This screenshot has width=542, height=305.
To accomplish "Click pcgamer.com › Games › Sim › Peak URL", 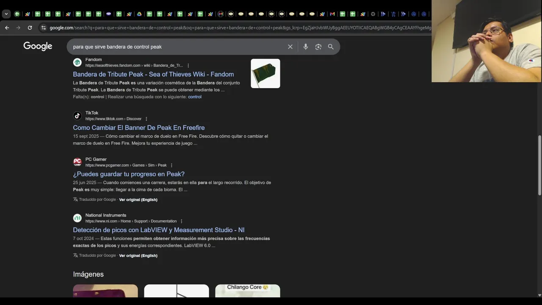I will (x=126, y=165).
